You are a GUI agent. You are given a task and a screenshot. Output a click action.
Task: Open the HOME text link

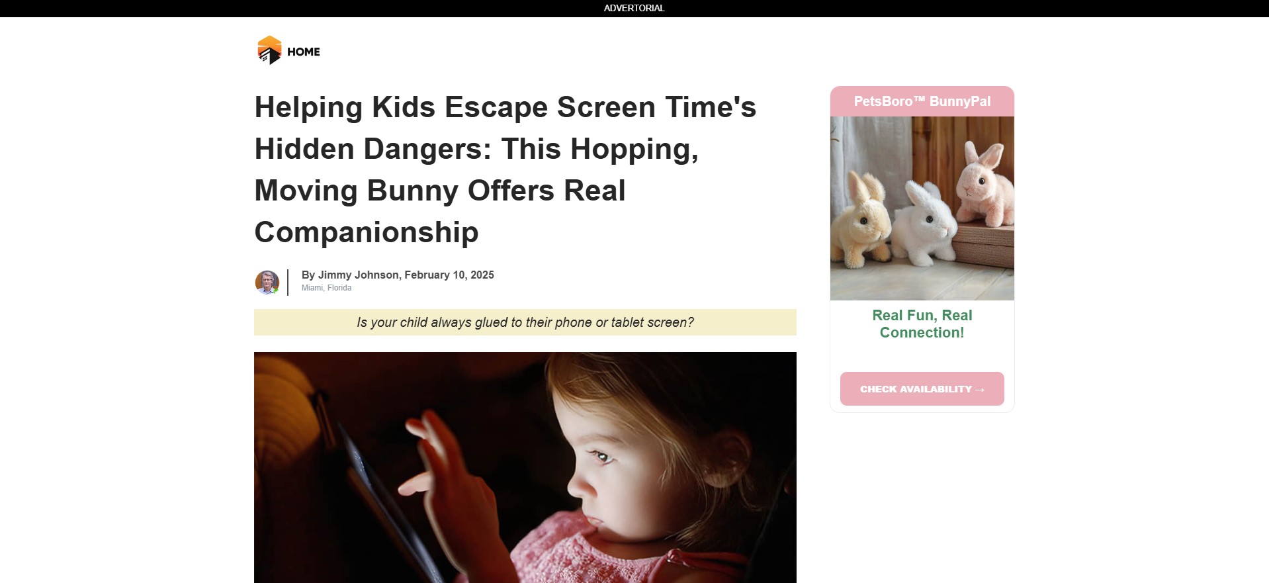coord(304,52)
